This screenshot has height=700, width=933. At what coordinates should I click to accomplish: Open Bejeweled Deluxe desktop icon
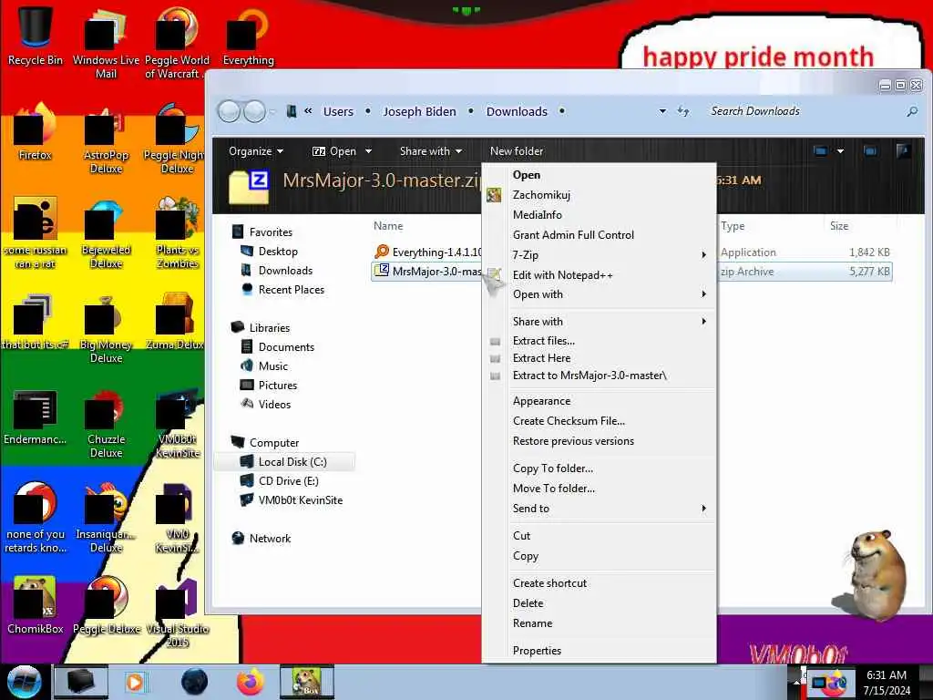(x=106, y=233)
